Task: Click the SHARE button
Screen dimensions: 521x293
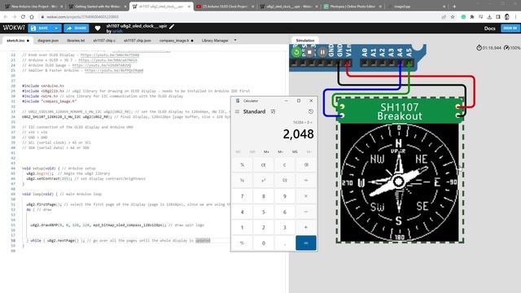Action: tap(77, 28)
